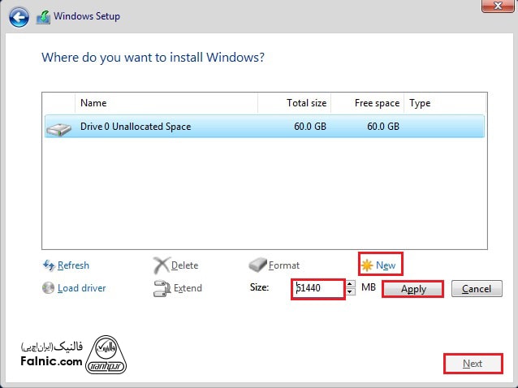Viewport: 518px width, 388px height.
Task: Click the back arrow button
Action: tap(19, 17)
